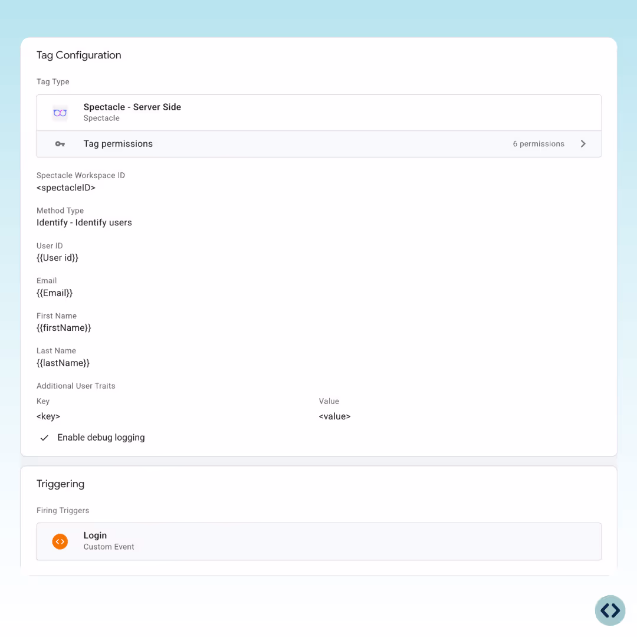This screenshot has width=637, height=637.
Task: Open the Spectacle - Server Side tag type
Action: pyautogui.click(x=319, y=113)
